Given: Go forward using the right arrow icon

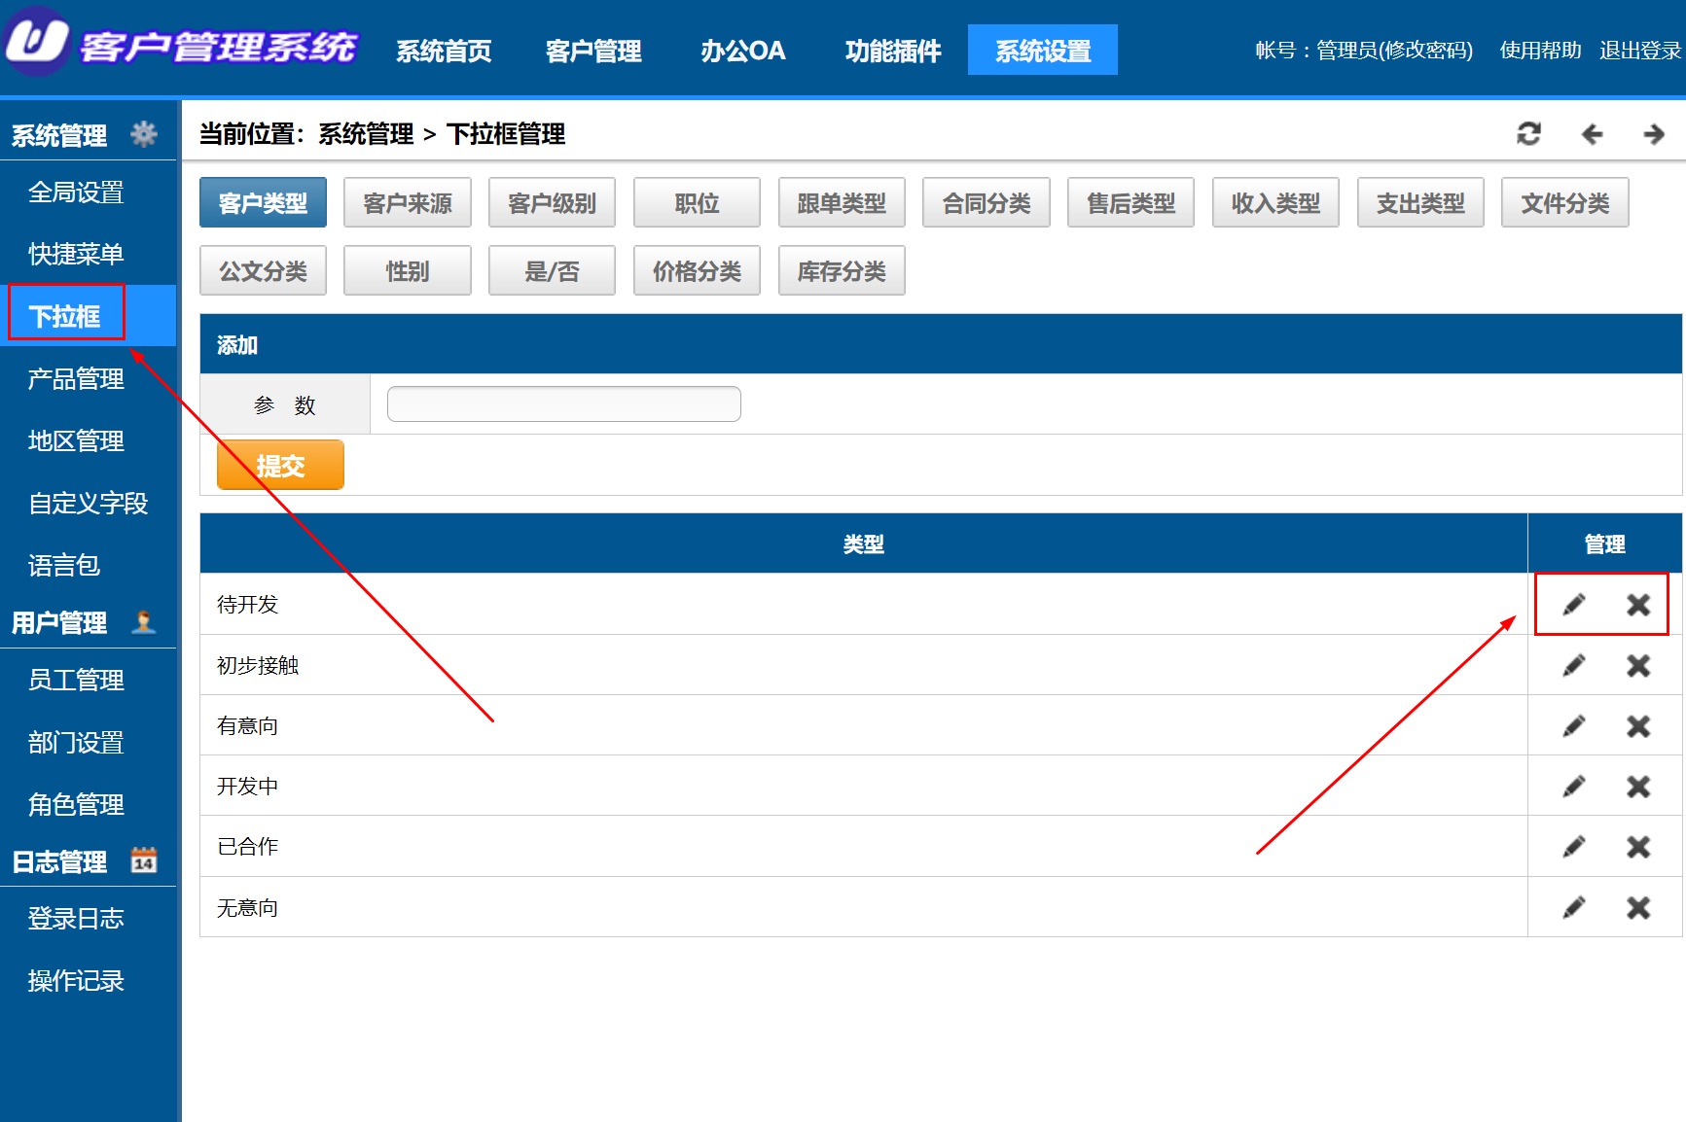Looking at the screenshot, I should click(x=1654, y=133).
